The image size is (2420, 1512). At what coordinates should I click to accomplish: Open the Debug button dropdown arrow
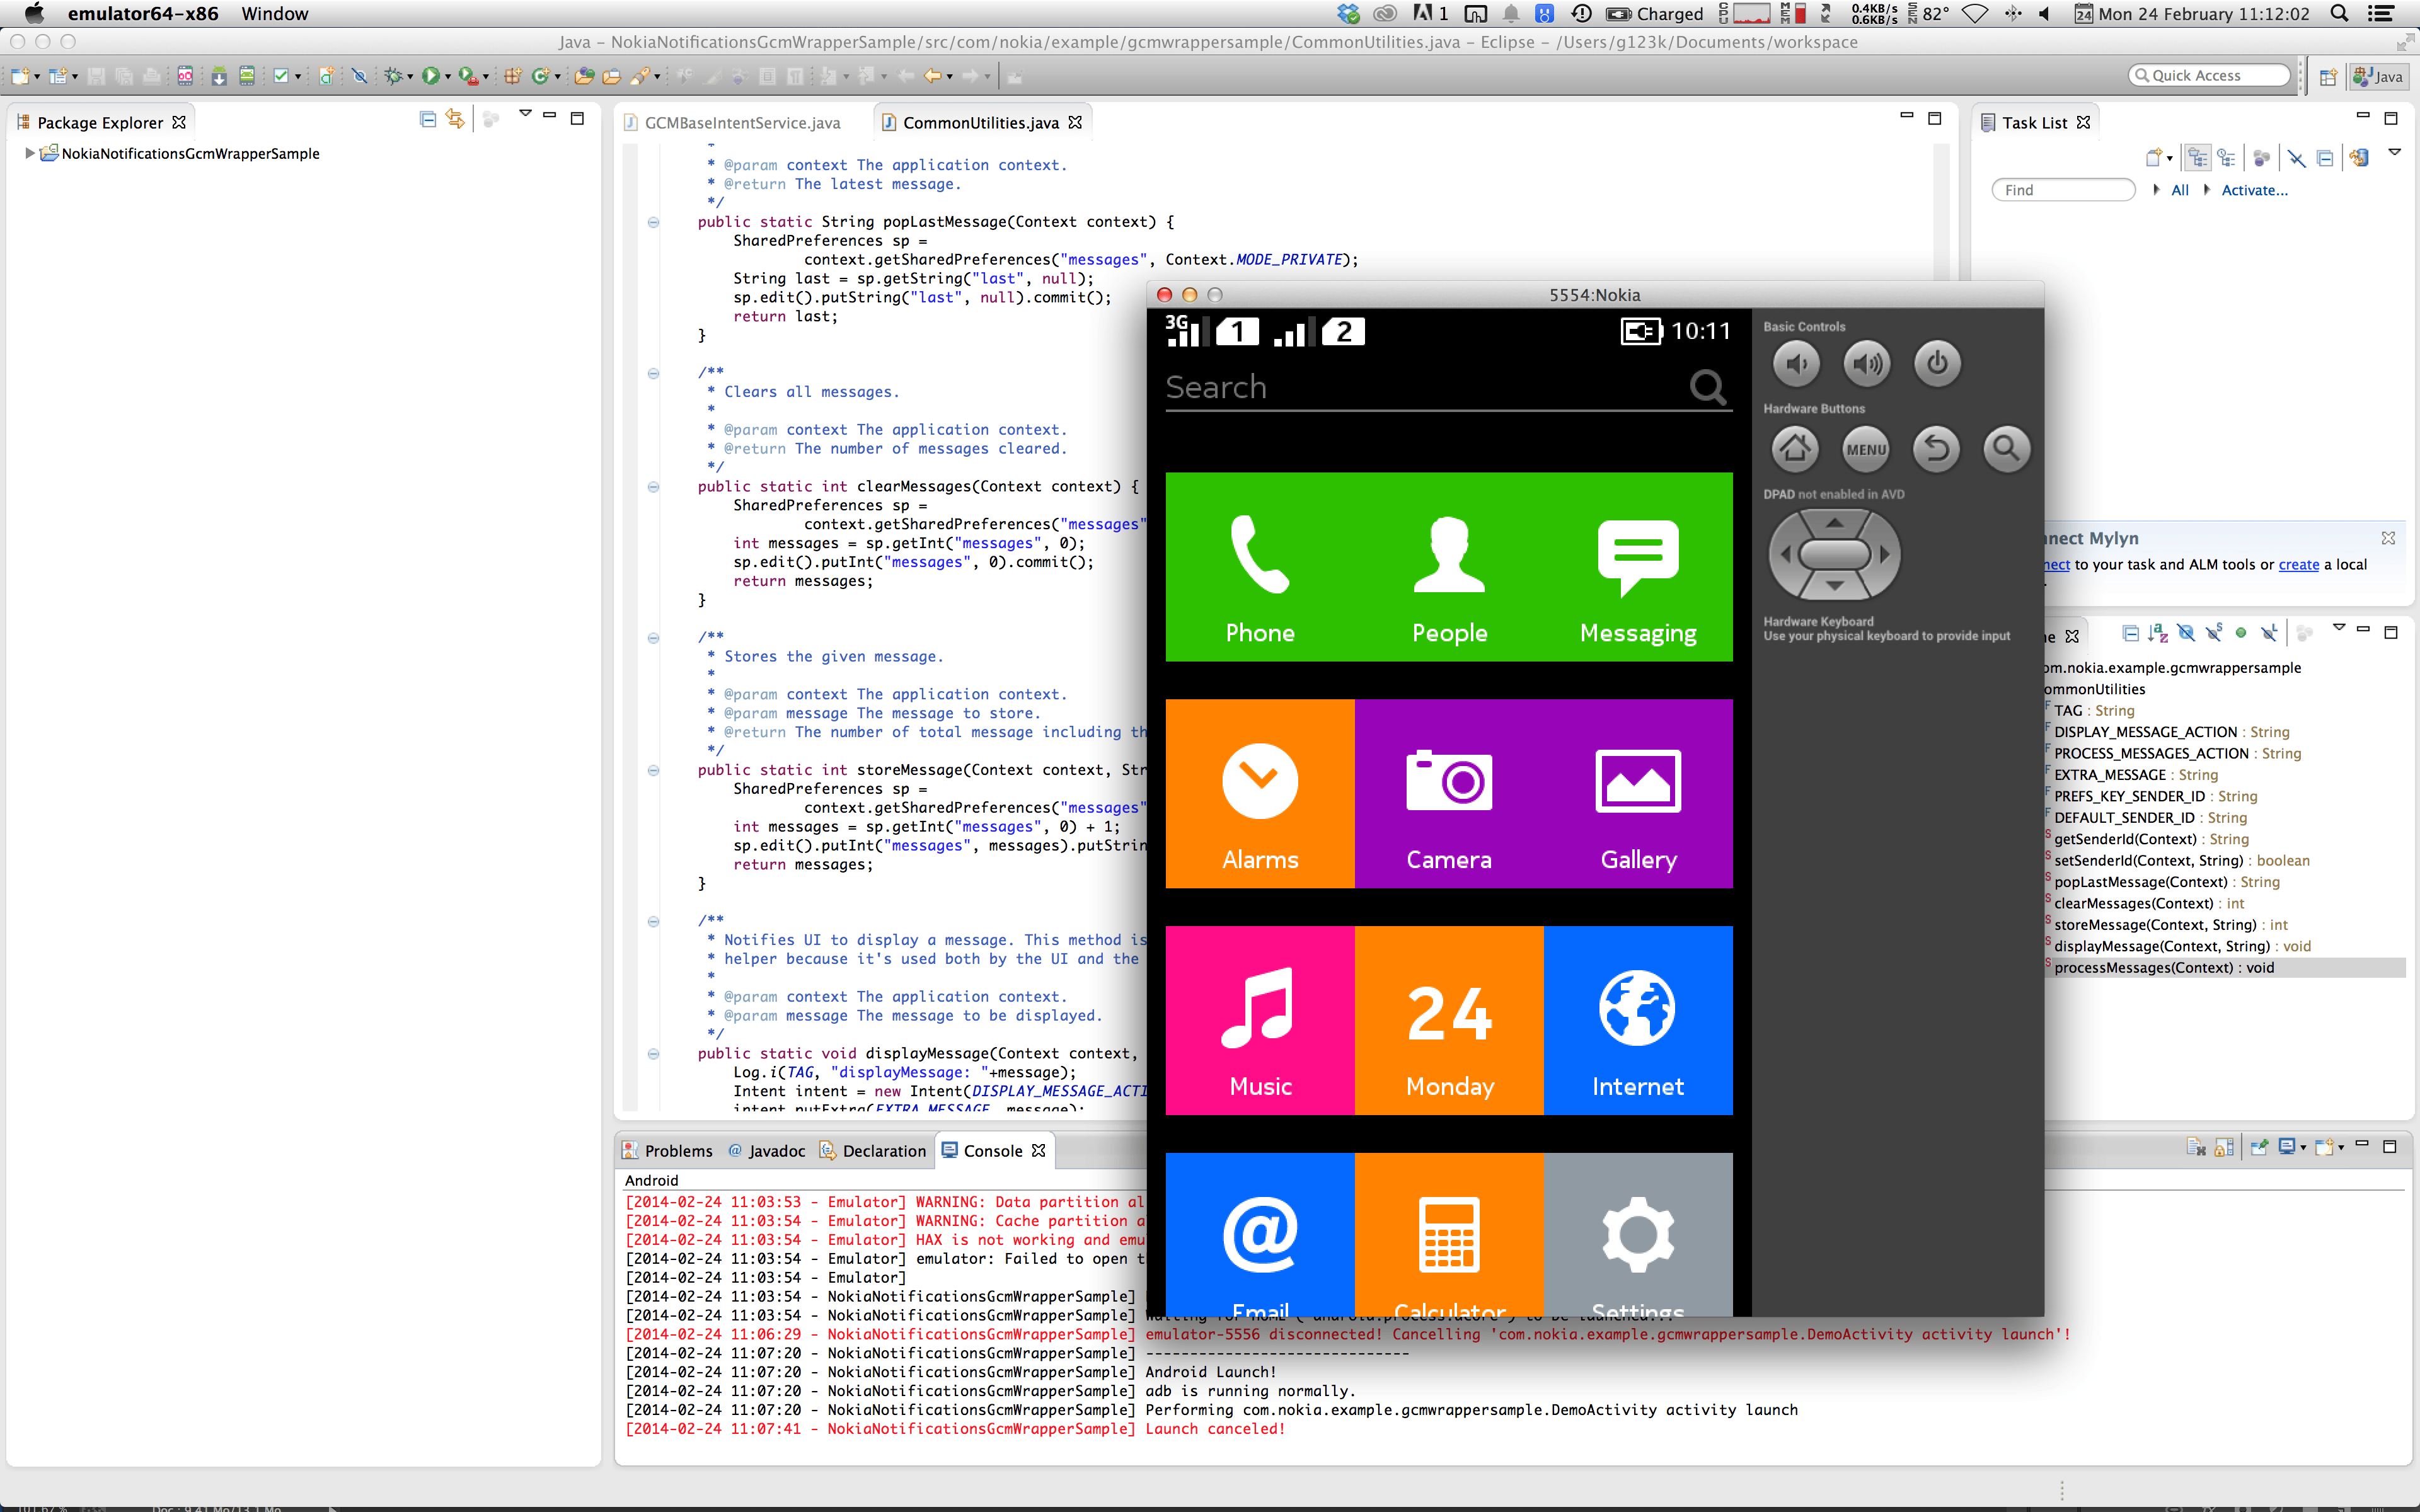pos(410,77)
